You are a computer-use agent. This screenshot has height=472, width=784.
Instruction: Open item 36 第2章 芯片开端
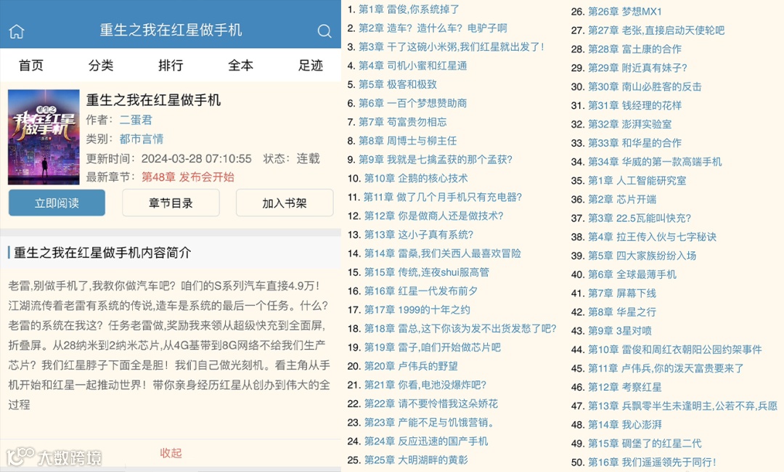(623, 200)
